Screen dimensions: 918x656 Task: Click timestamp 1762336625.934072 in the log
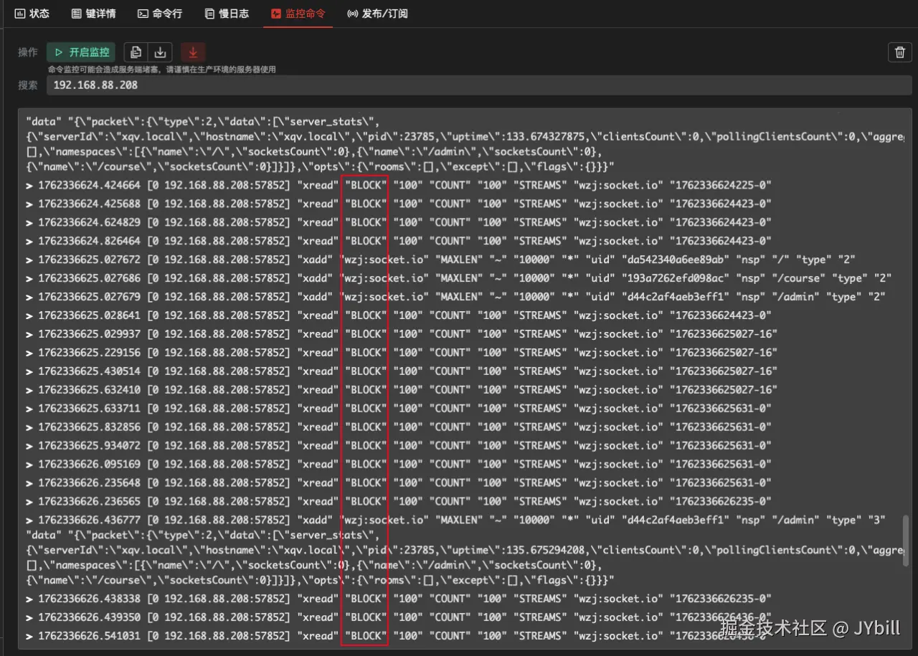click(91, 446)
